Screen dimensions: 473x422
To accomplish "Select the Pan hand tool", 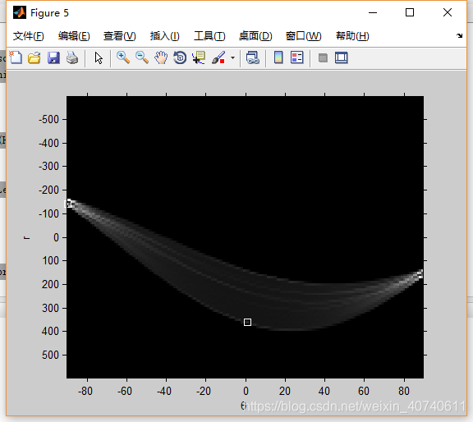I will click(x=161, y=57).
